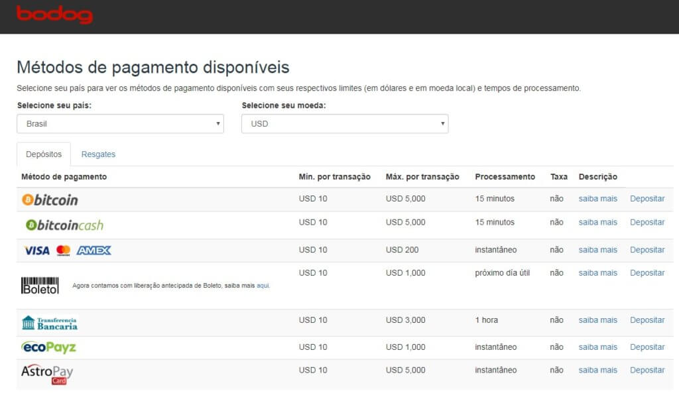Click the AMEX card logo
The image size is (679, 397).
pyautogui.click(x=94, y=251)
